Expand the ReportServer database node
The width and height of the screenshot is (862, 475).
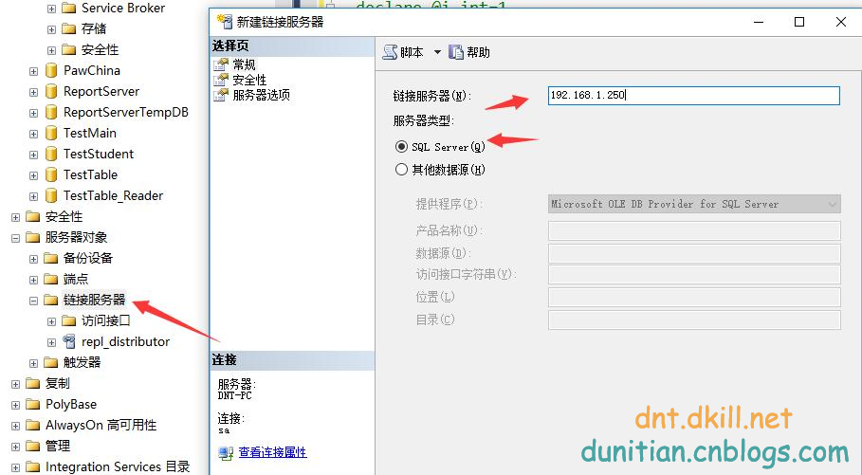pyautogui.click(x=33, y=92)
